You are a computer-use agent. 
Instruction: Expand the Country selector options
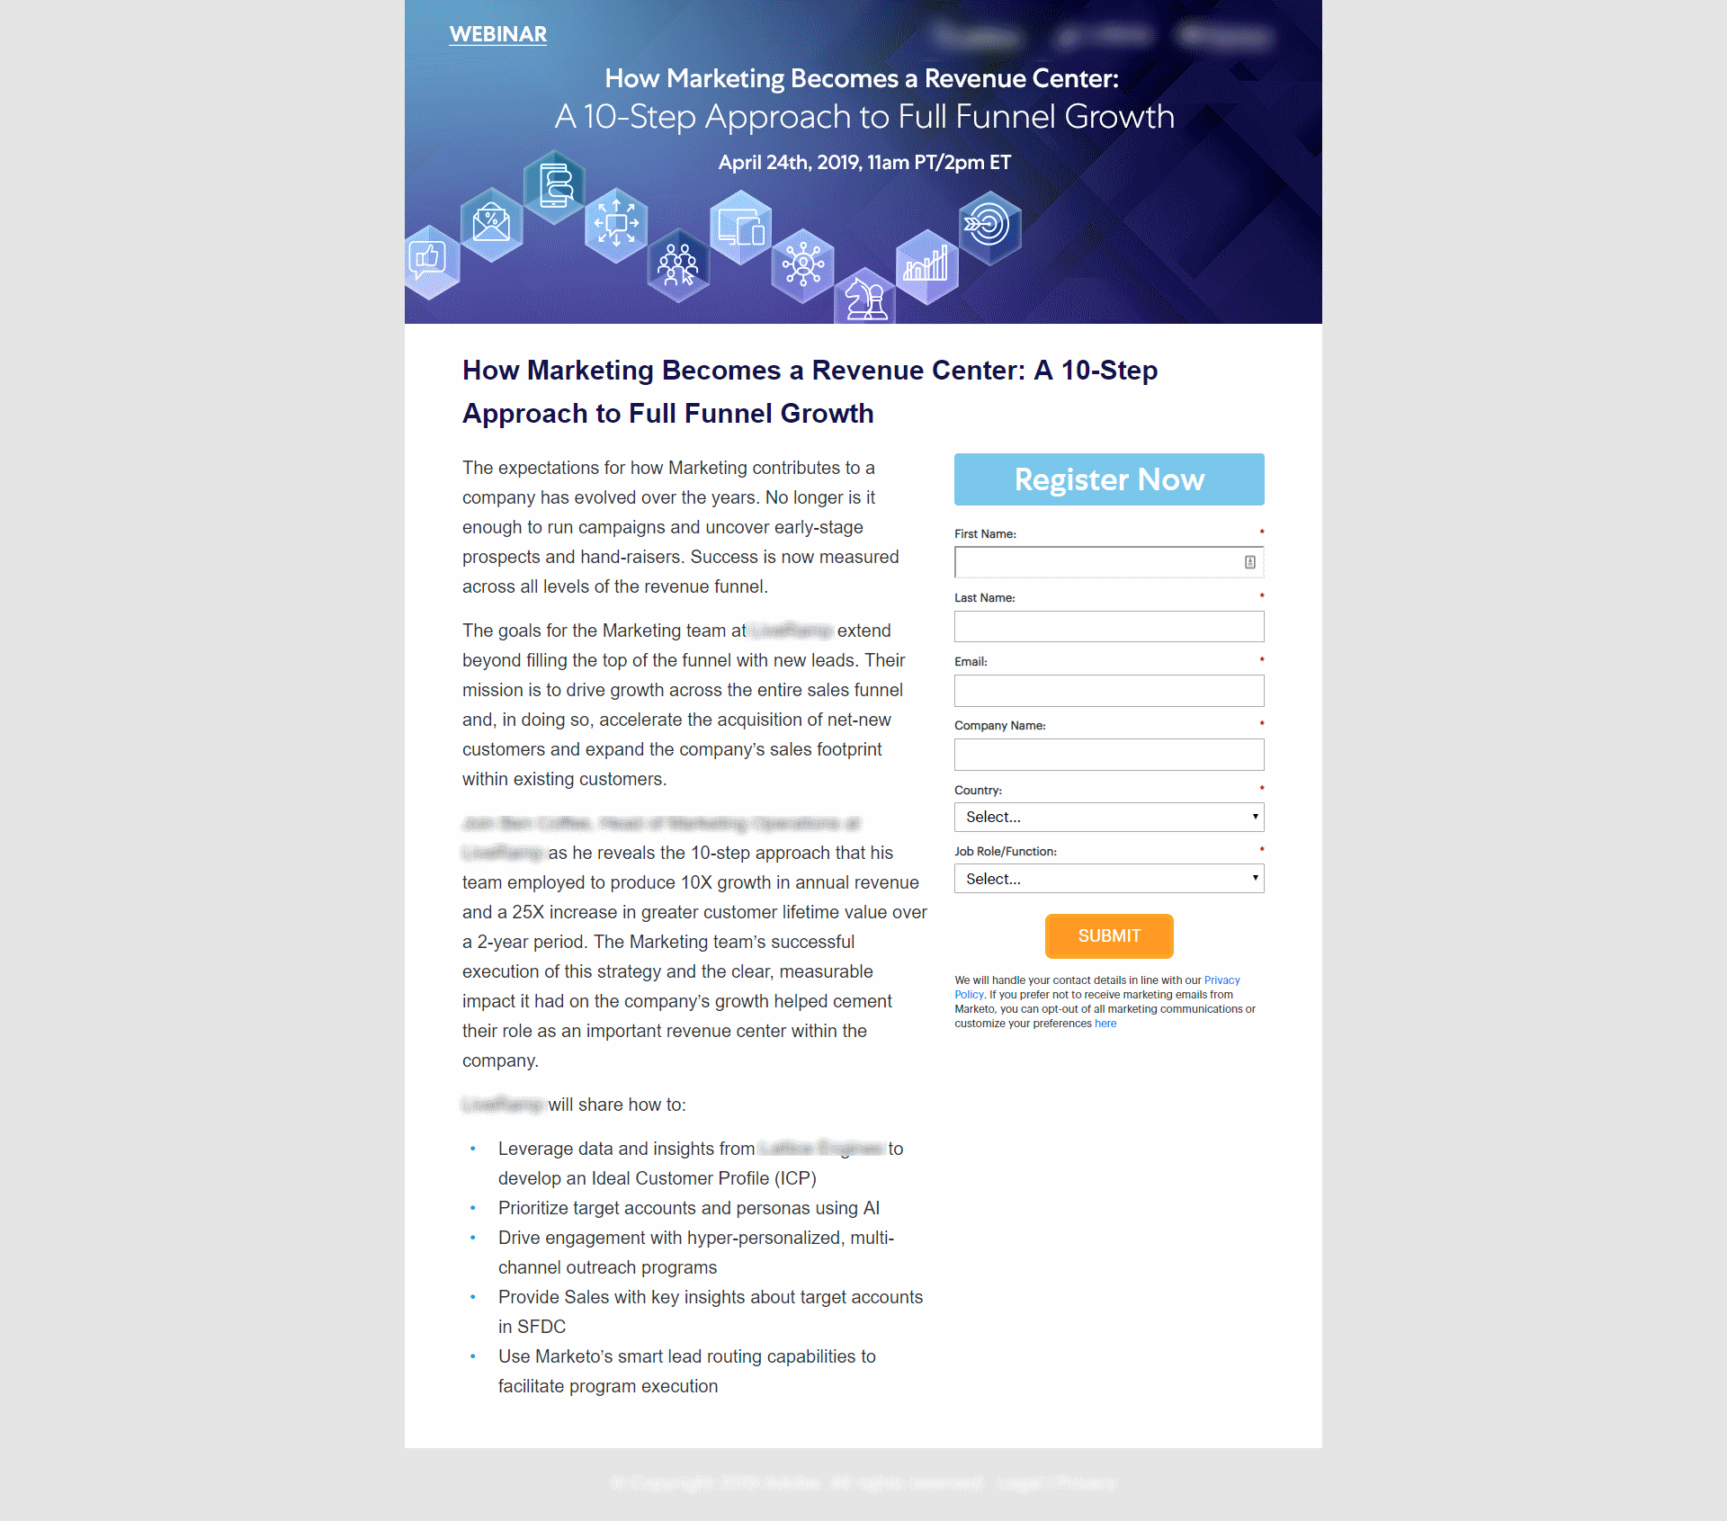coord(1109,817)
